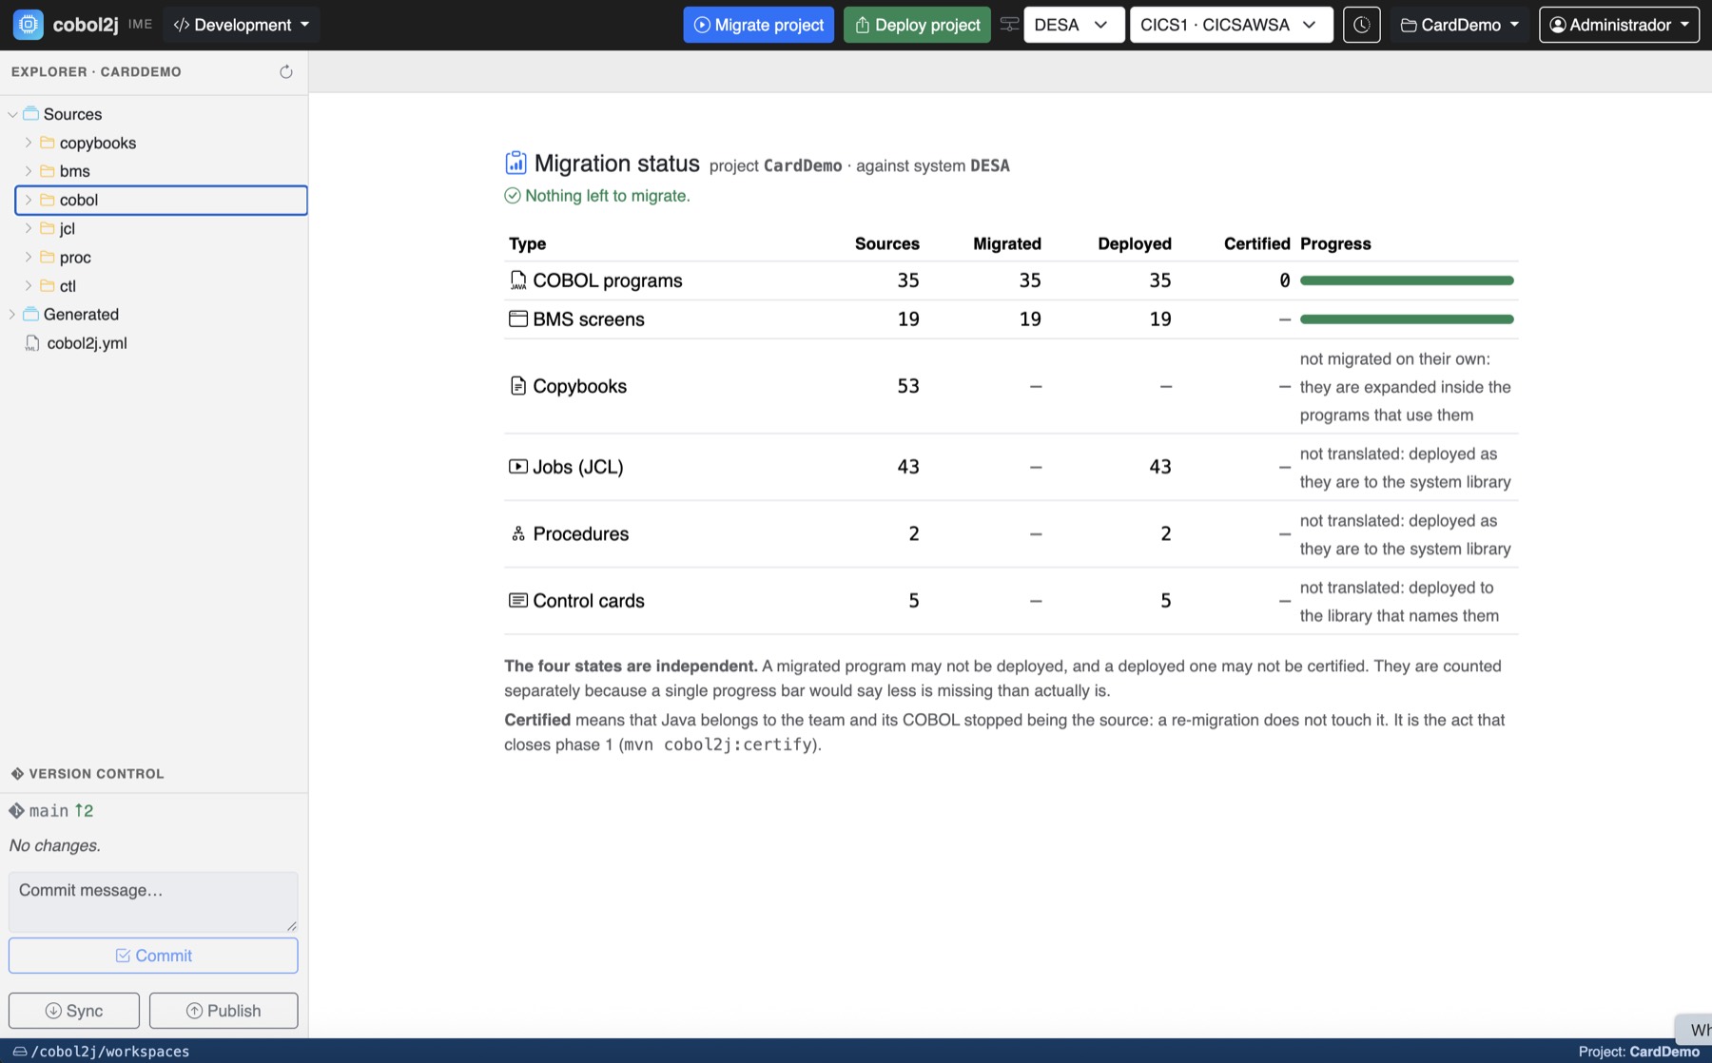Click the '53' Copybooks sources count
Screen dimensions: 1712x1063
tap(908, 386)
